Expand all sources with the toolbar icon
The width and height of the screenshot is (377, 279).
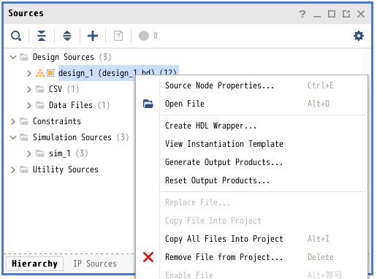pyautogui.click(x=67, y=36)
